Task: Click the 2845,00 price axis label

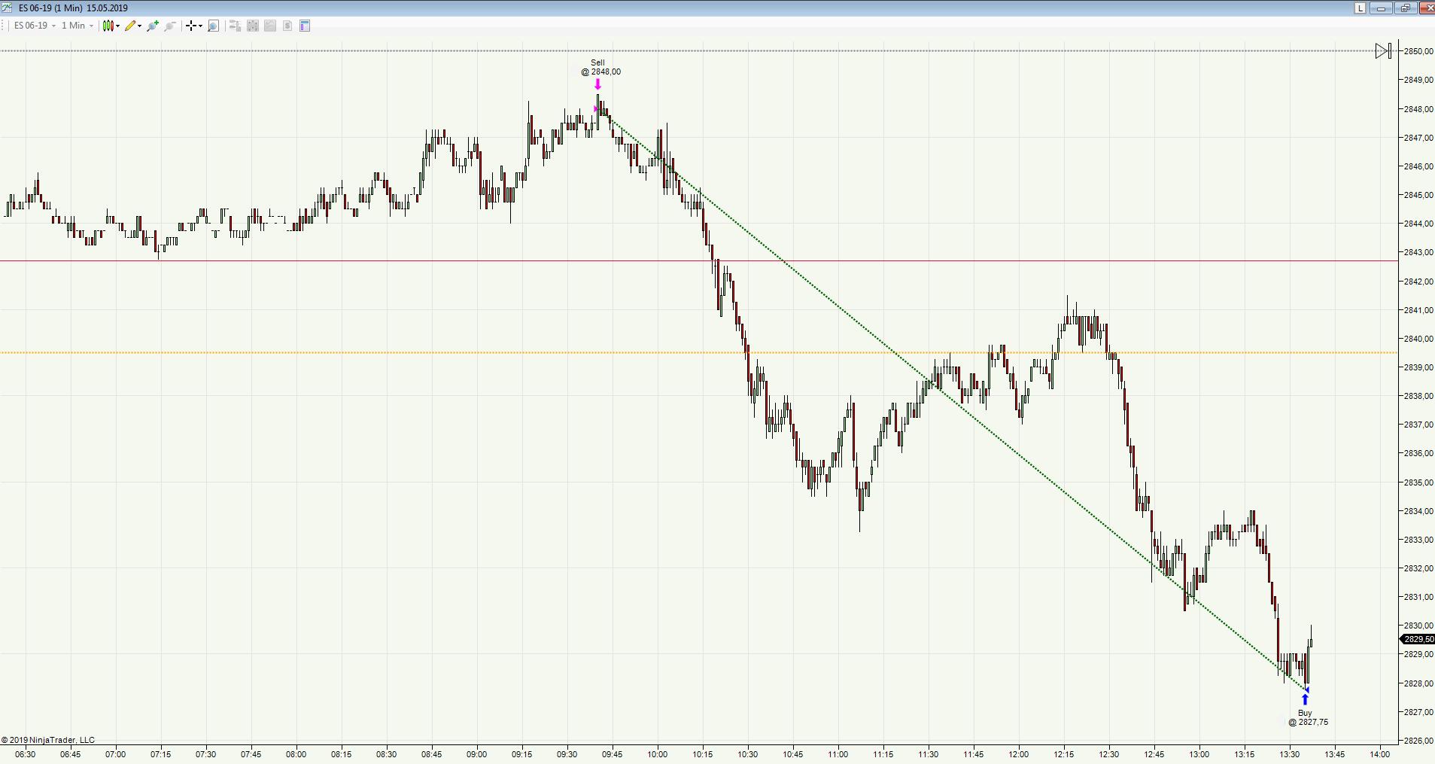Action: 1418,195
